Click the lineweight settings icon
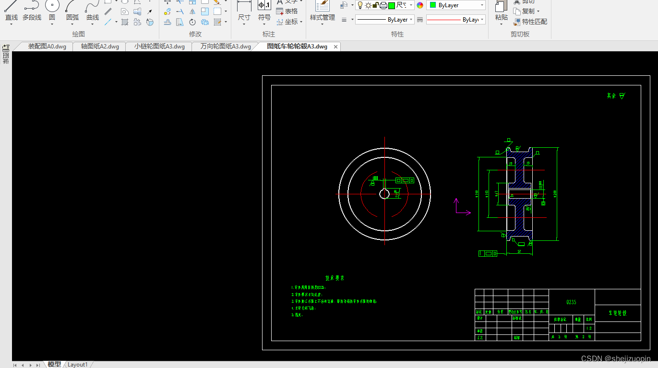The image size is (658, 368). 344,20
